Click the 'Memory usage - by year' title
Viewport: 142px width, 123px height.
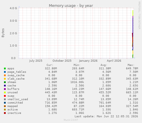pyautogui.click(x=71, y=6)
